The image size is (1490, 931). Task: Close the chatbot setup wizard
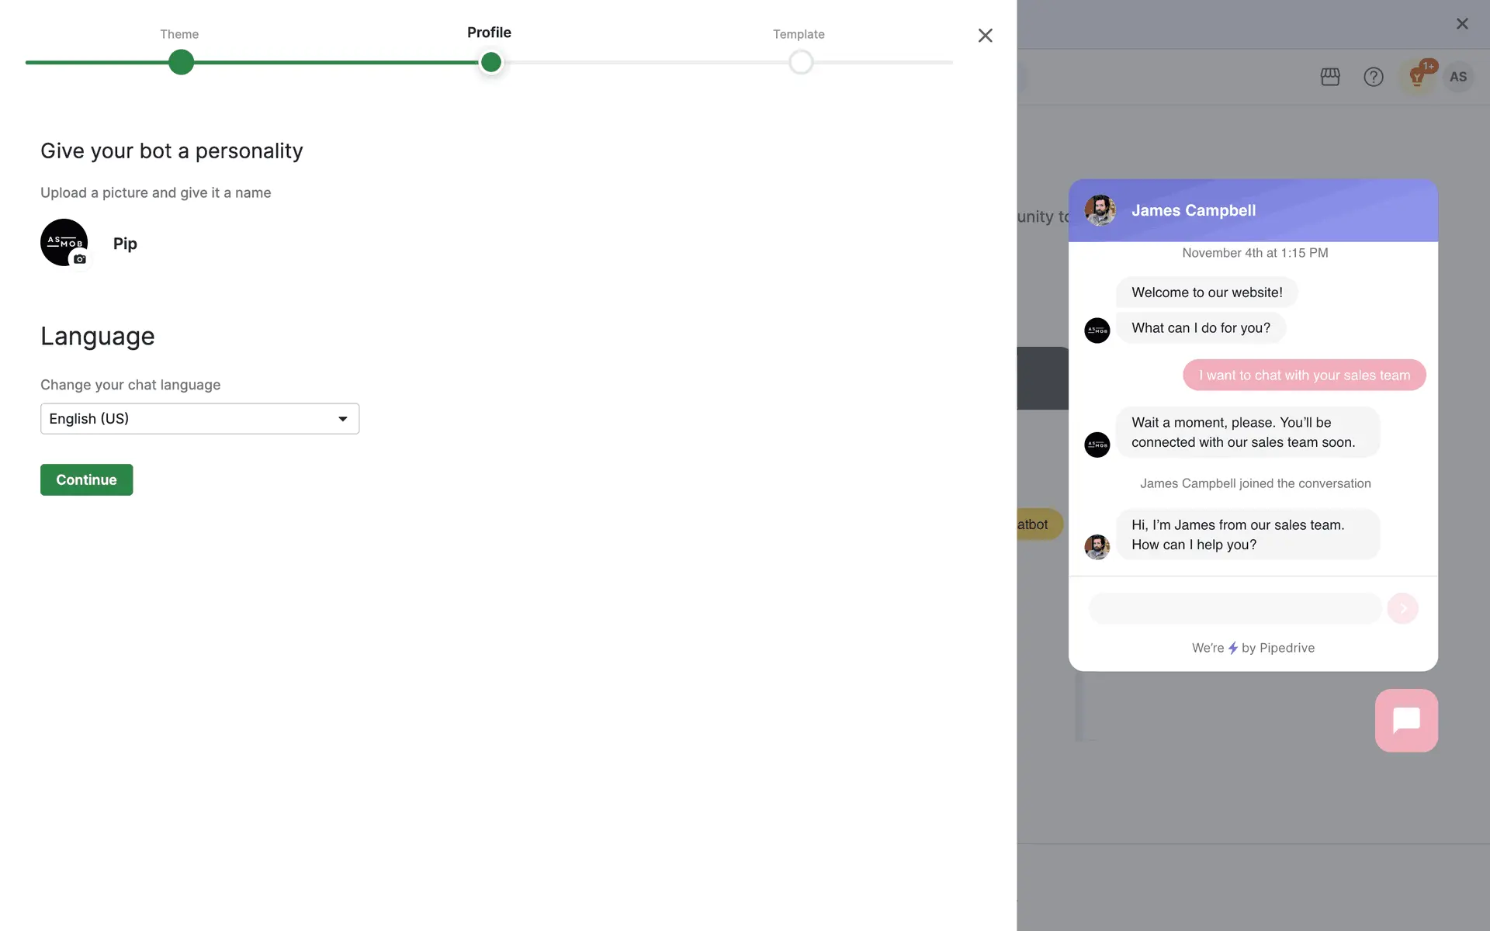click(985, 36)
